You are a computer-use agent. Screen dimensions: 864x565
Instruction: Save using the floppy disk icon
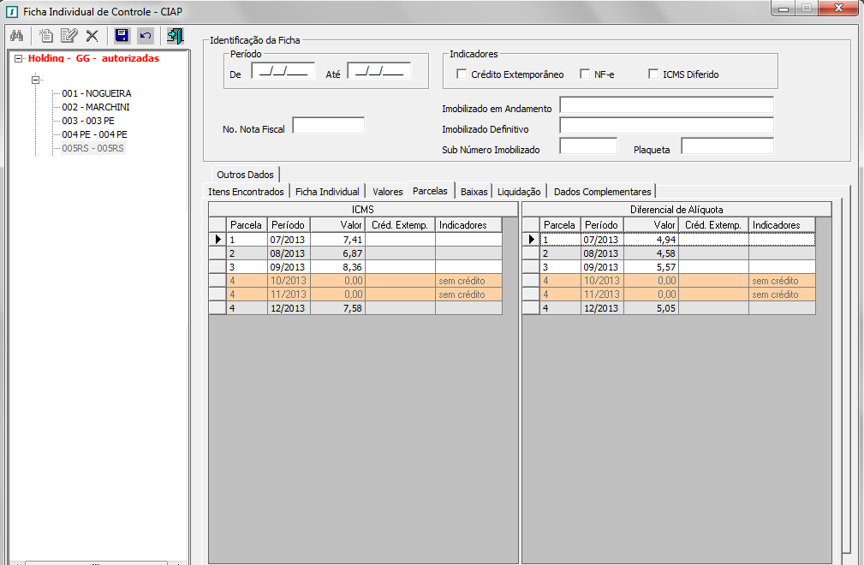coord(122,36)
